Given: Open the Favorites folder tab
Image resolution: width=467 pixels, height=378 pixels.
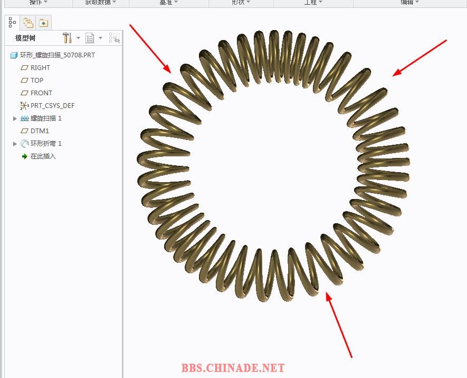Looking at the screenshot, I should [x=44, y=23].
